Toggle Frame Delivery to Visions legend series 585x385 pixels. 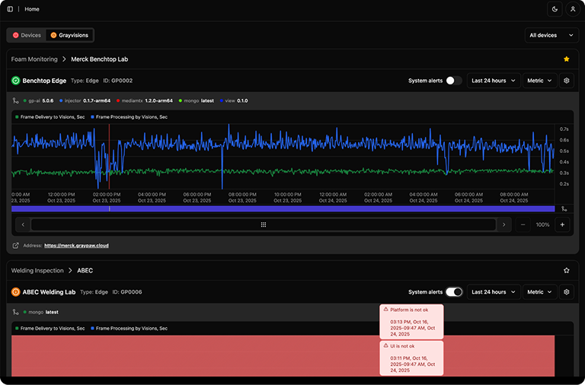point(50,117)
